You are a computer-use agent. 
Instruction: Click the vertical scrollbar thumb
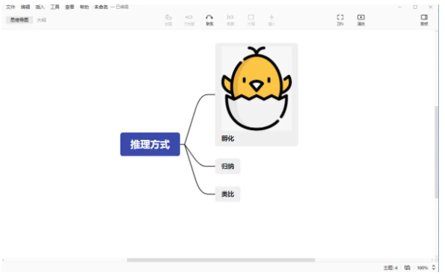click(437, 152)
